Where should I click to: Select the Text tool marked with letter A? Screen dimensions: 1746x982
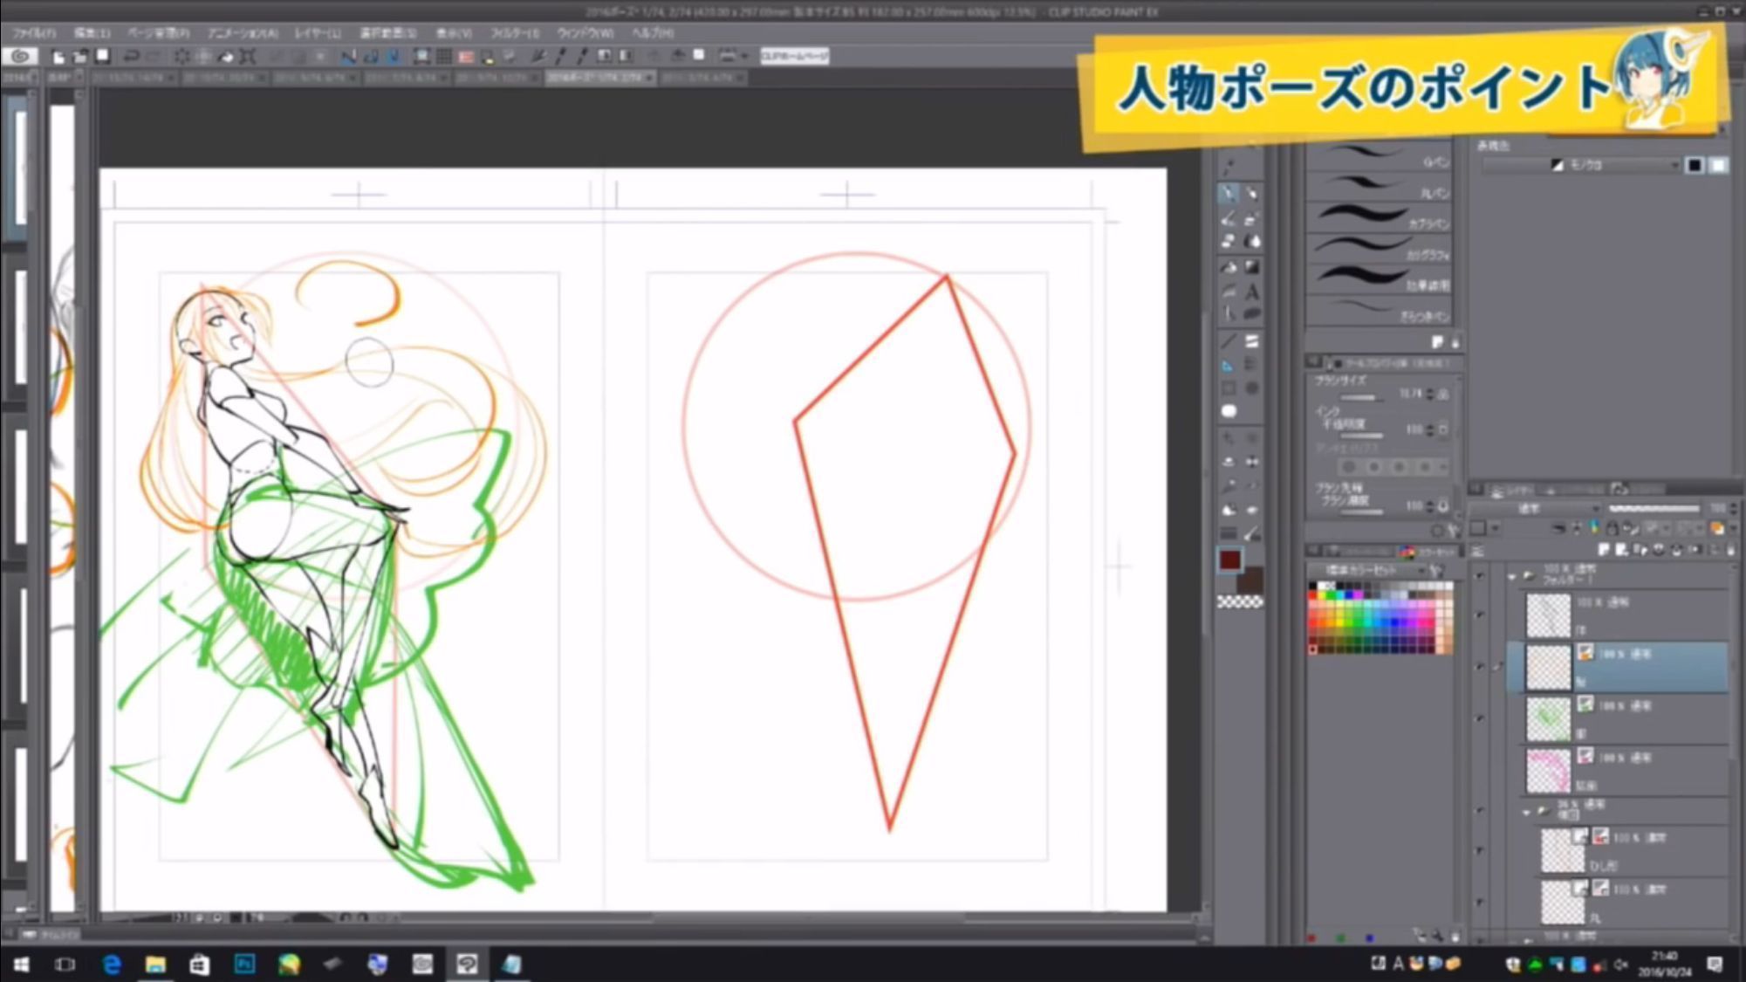click(1252, 292)
